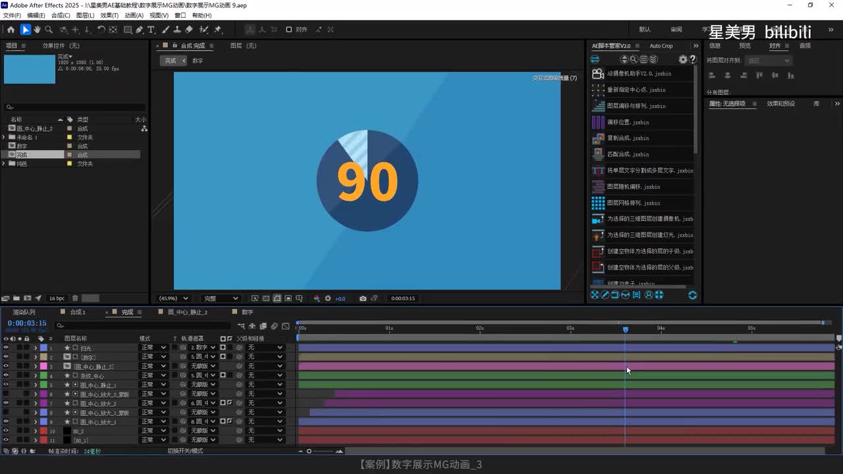This screenshot has width=843, height=474.
Task: Select the Eraser tool
Action: coord(189,30)
